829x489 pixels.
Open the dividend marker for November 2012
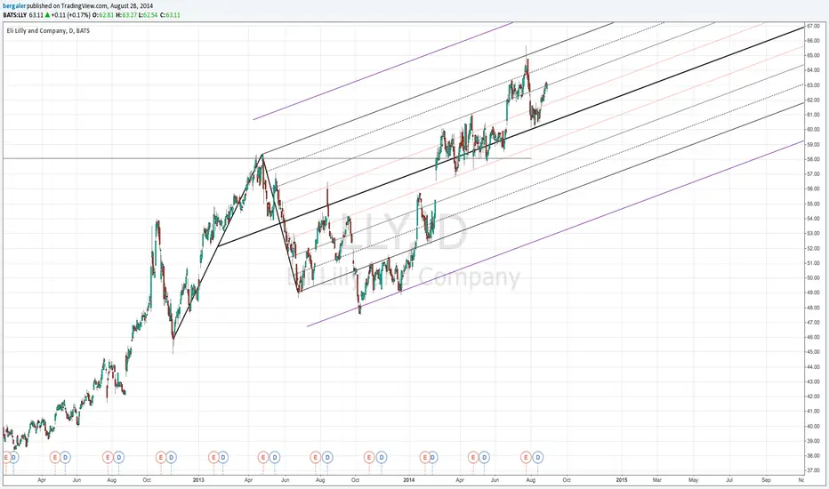tap(171, 457)
